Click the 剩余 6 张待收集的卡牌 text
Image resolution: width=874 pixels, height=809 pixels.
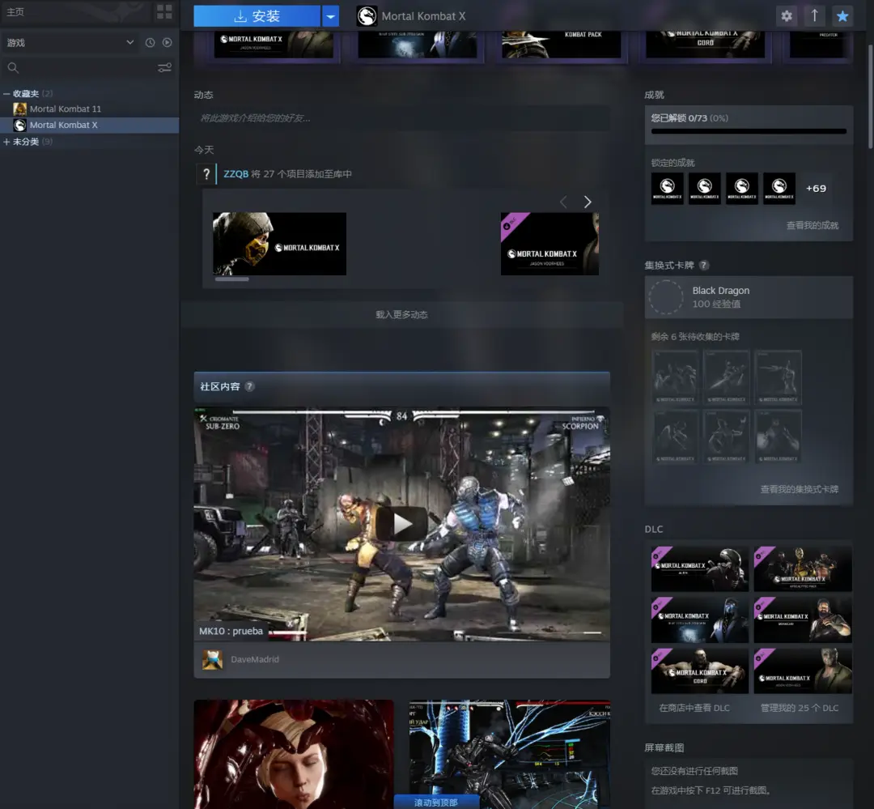695,336
